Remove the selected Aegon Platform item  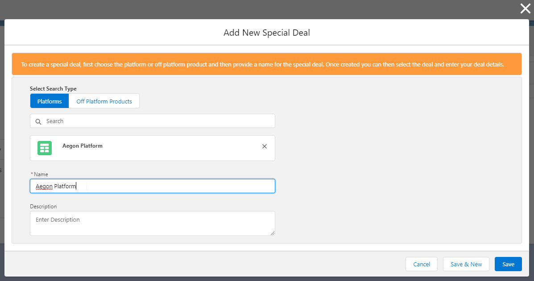pyautogui.click(x=265, y=146)
